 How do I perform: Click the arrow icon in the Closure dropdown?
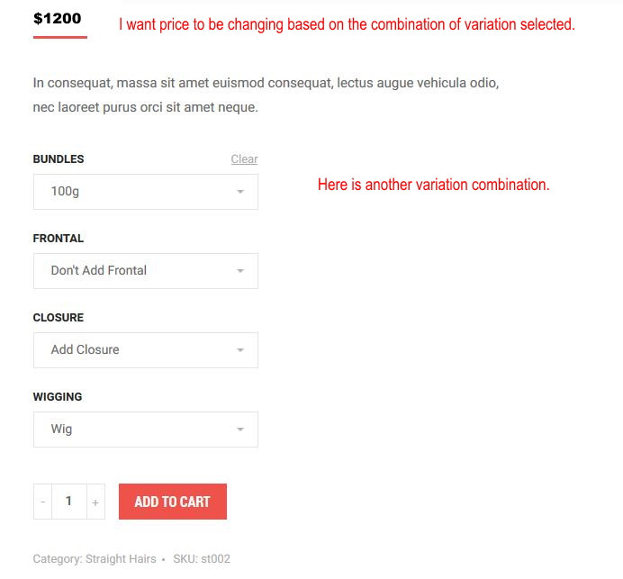tap(240, 350)
